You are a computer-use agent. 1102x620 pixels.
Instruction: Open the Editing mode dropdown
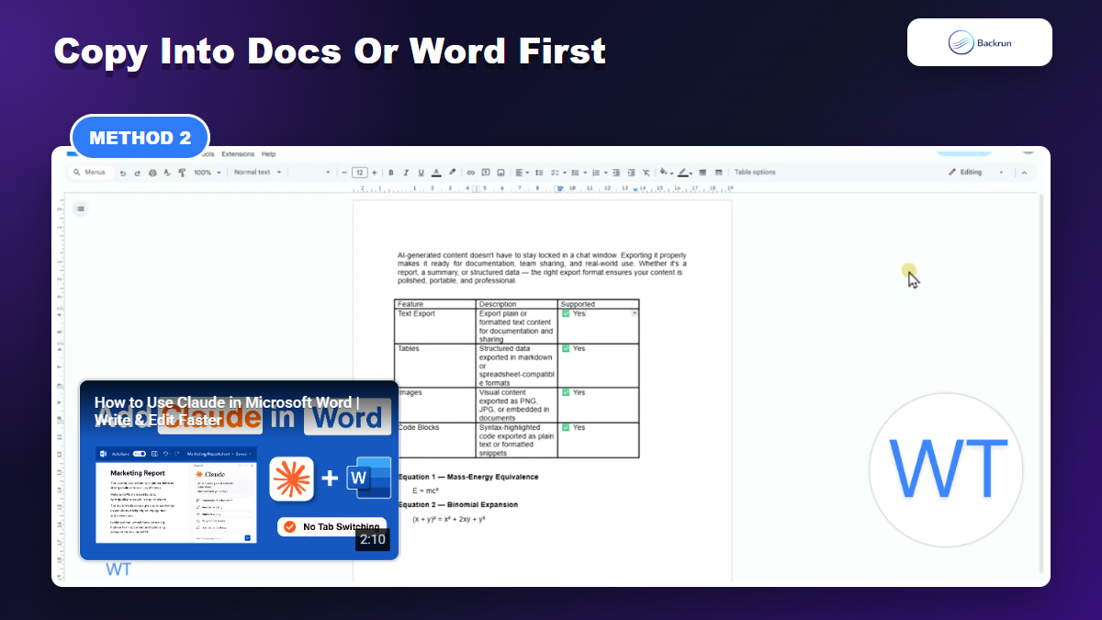coord(976,173)
